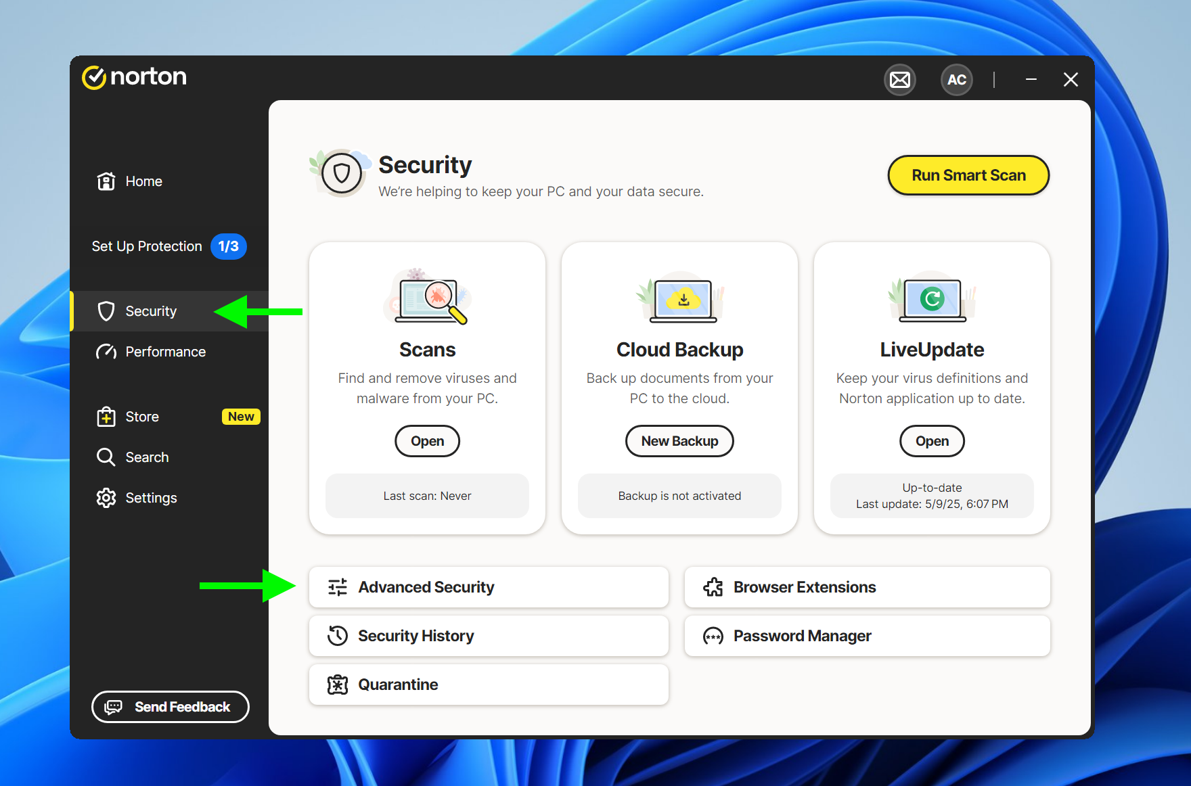
Task: Open Settings from sidebar
Action: (169, 498)
